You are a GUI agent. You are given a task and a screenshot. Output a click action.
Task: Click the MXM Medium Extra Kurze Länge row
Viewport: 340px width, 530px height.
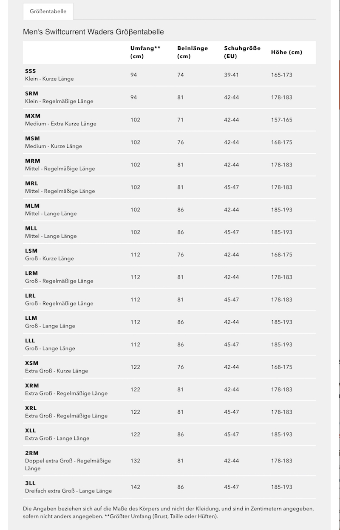[60, 120]
